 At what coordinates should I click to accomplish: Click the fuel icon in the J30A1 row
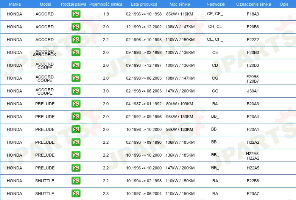(x=76, y=91)
